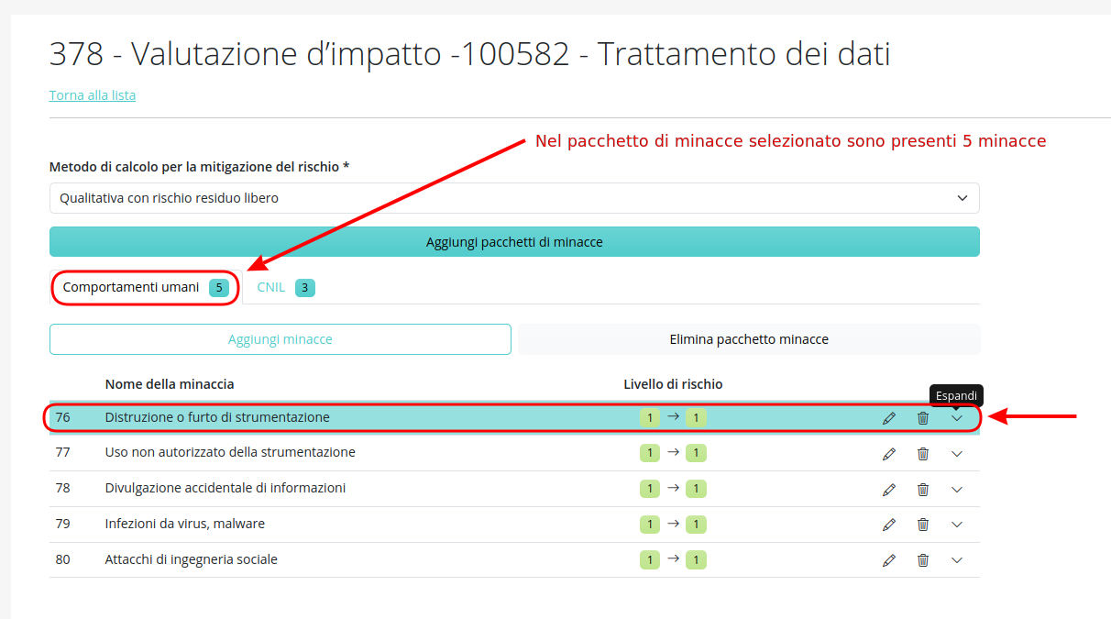This screenshot has height=619, width=1111.
Task: Follow the Torna alla lista link
Action: (93, 95)
